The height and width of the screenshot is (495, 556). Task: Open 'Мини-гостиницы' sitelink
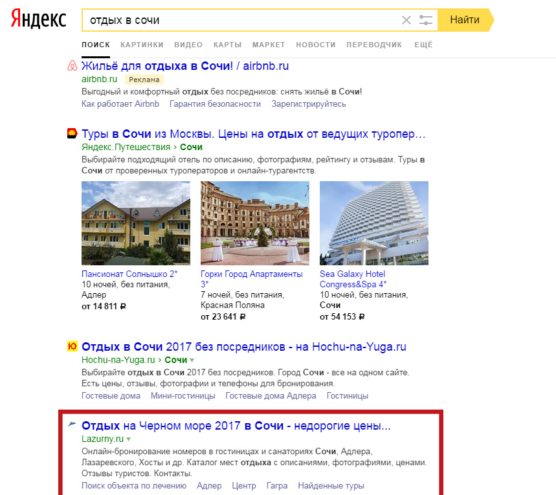[183, 396]
